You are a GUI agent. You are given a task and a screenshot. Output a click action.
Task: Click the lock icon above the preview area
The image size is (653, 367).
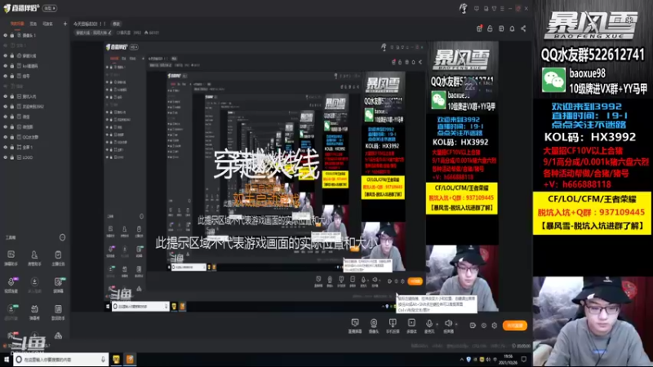491,29
